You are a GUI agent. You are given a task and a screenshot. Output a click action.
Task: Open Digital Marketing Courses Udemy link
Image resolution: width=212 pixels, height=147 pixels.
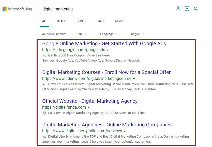106,72
